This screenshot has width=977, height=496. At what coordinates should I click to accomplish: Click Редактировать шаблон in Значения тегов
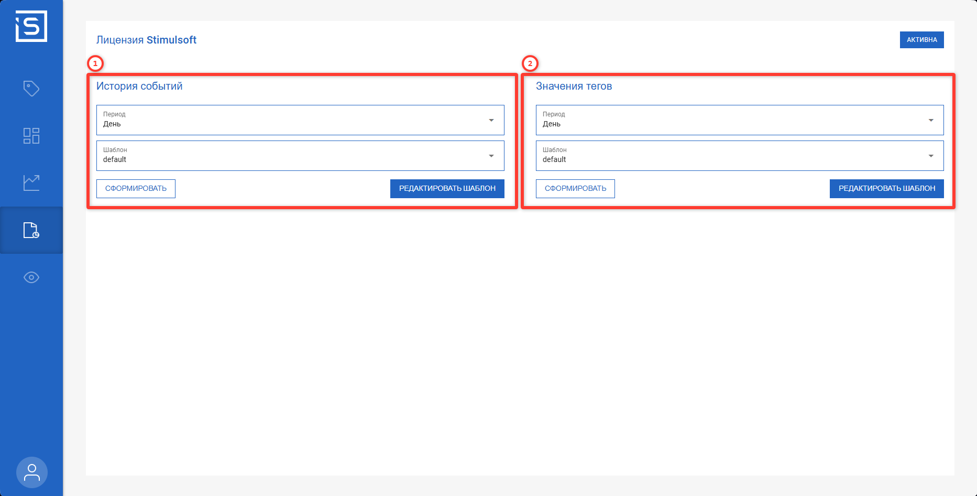coord(886,189)
